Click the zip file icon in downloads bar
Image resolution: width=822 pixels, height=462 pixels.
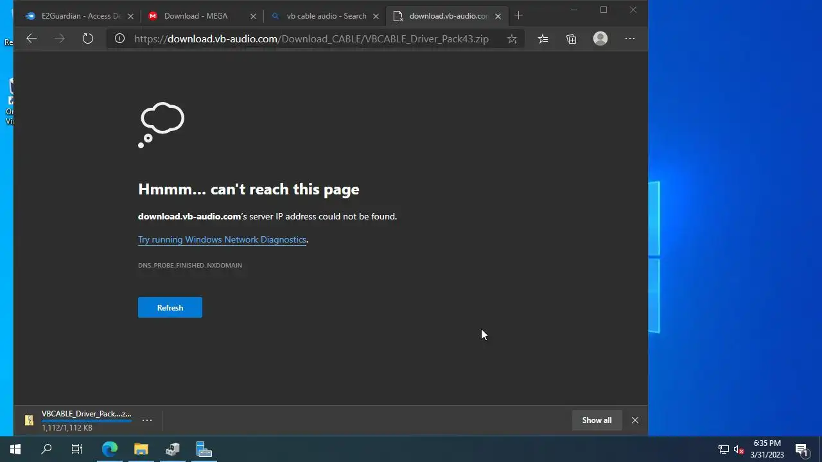tap(29, 420)
